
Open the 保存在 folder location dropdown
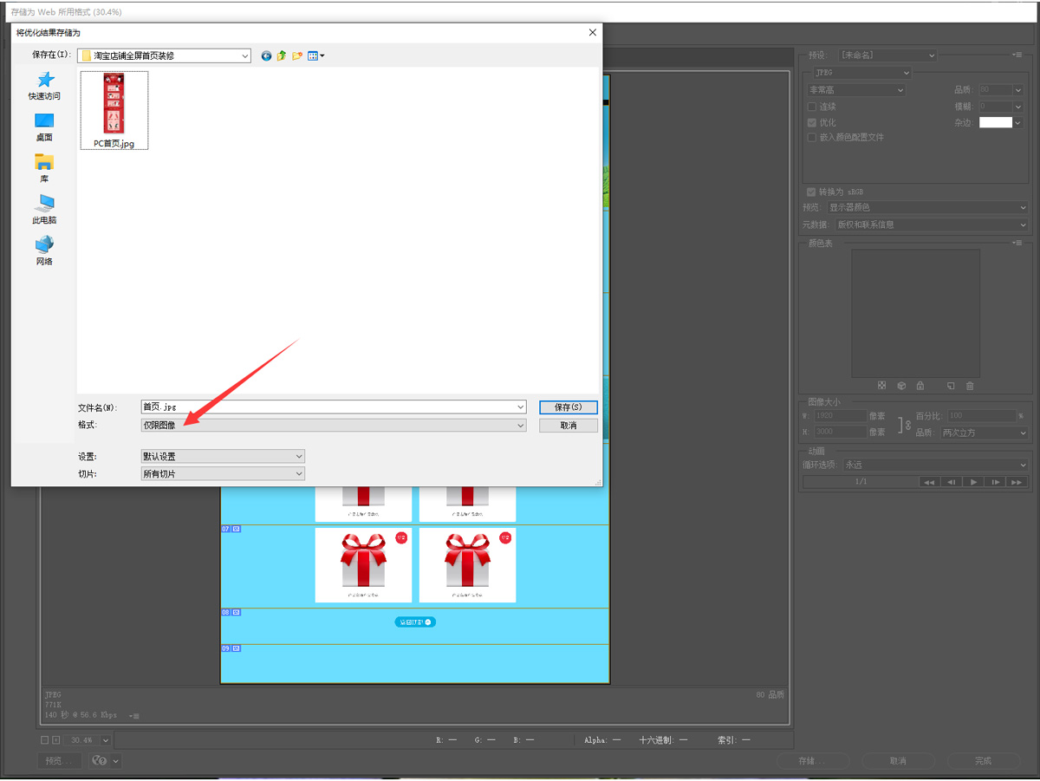click(x=164, y=55)
